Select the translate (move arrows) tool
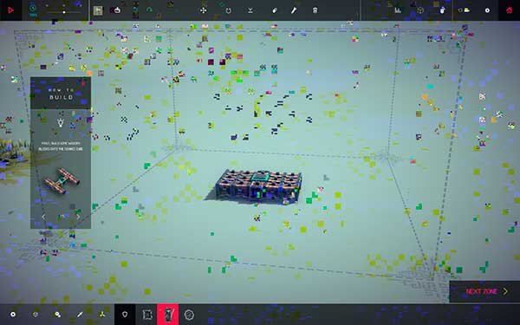The width and height of the screenshot is (520, 325). [x=203, y=10]
